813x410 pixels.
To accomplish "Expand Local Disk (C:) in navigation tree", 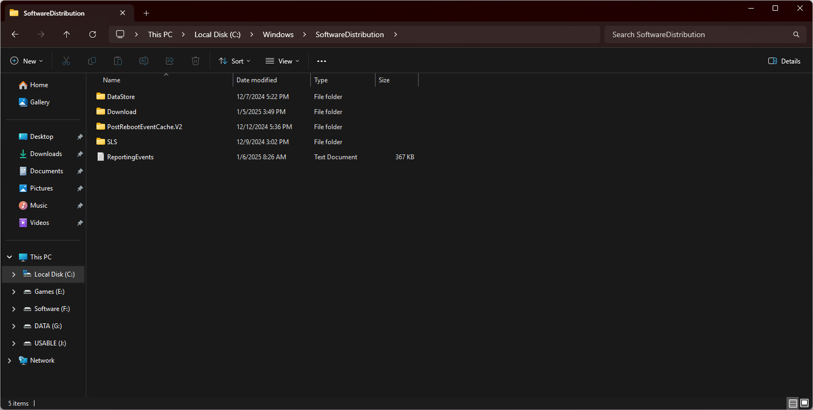I will point(14,274).
